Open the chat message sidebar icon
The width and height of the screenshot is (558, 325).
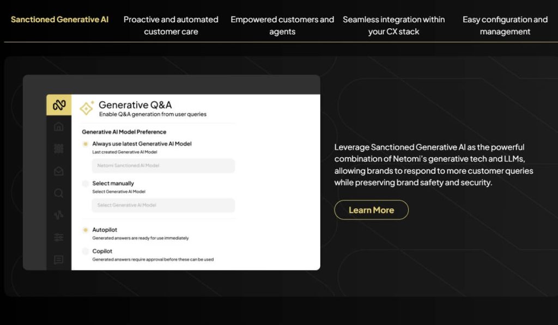tap(58, 260)
